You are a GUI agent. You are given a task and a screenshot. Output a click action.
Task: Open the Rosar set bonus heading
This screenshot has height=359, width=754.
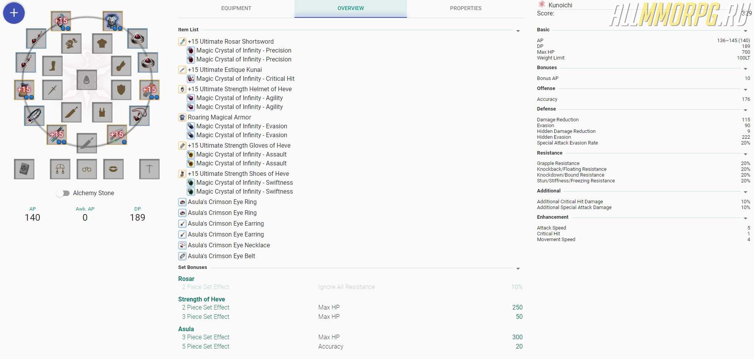186,279
